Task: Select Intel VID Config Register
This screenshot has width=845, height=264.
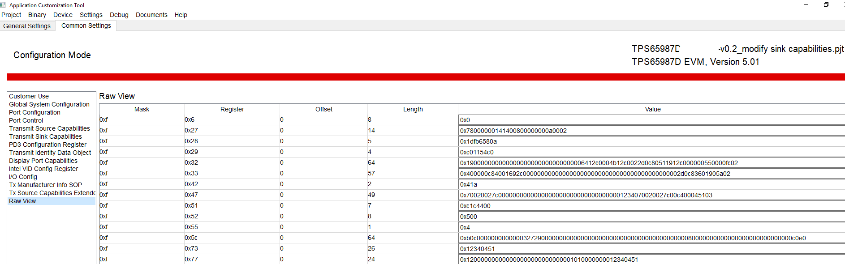Action: click(x=52, y=169)
